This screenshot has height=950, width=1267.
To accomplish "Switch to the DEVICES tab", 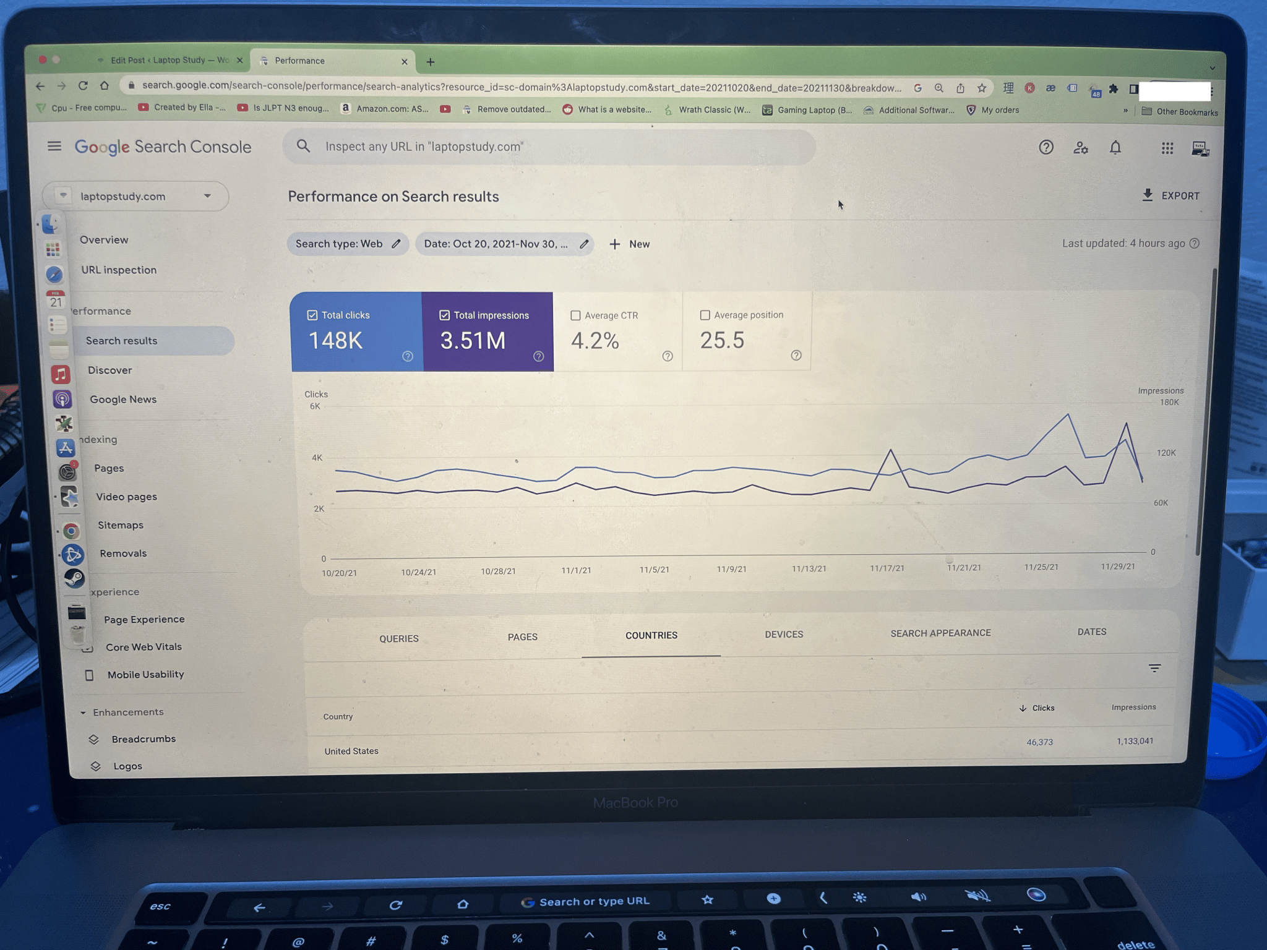I will [x=783, y=635].
